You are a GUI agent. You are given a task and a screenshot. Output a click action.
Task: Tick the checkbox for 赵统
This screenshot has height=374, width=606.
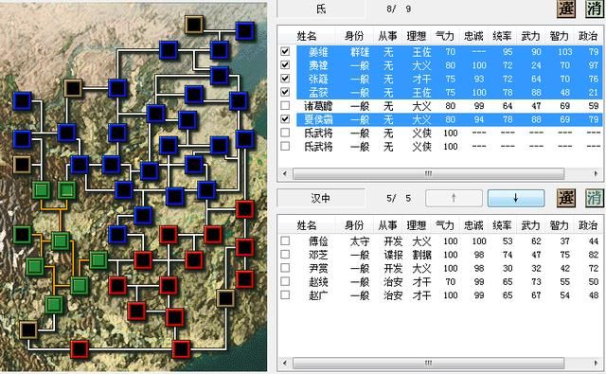[285, 281]
